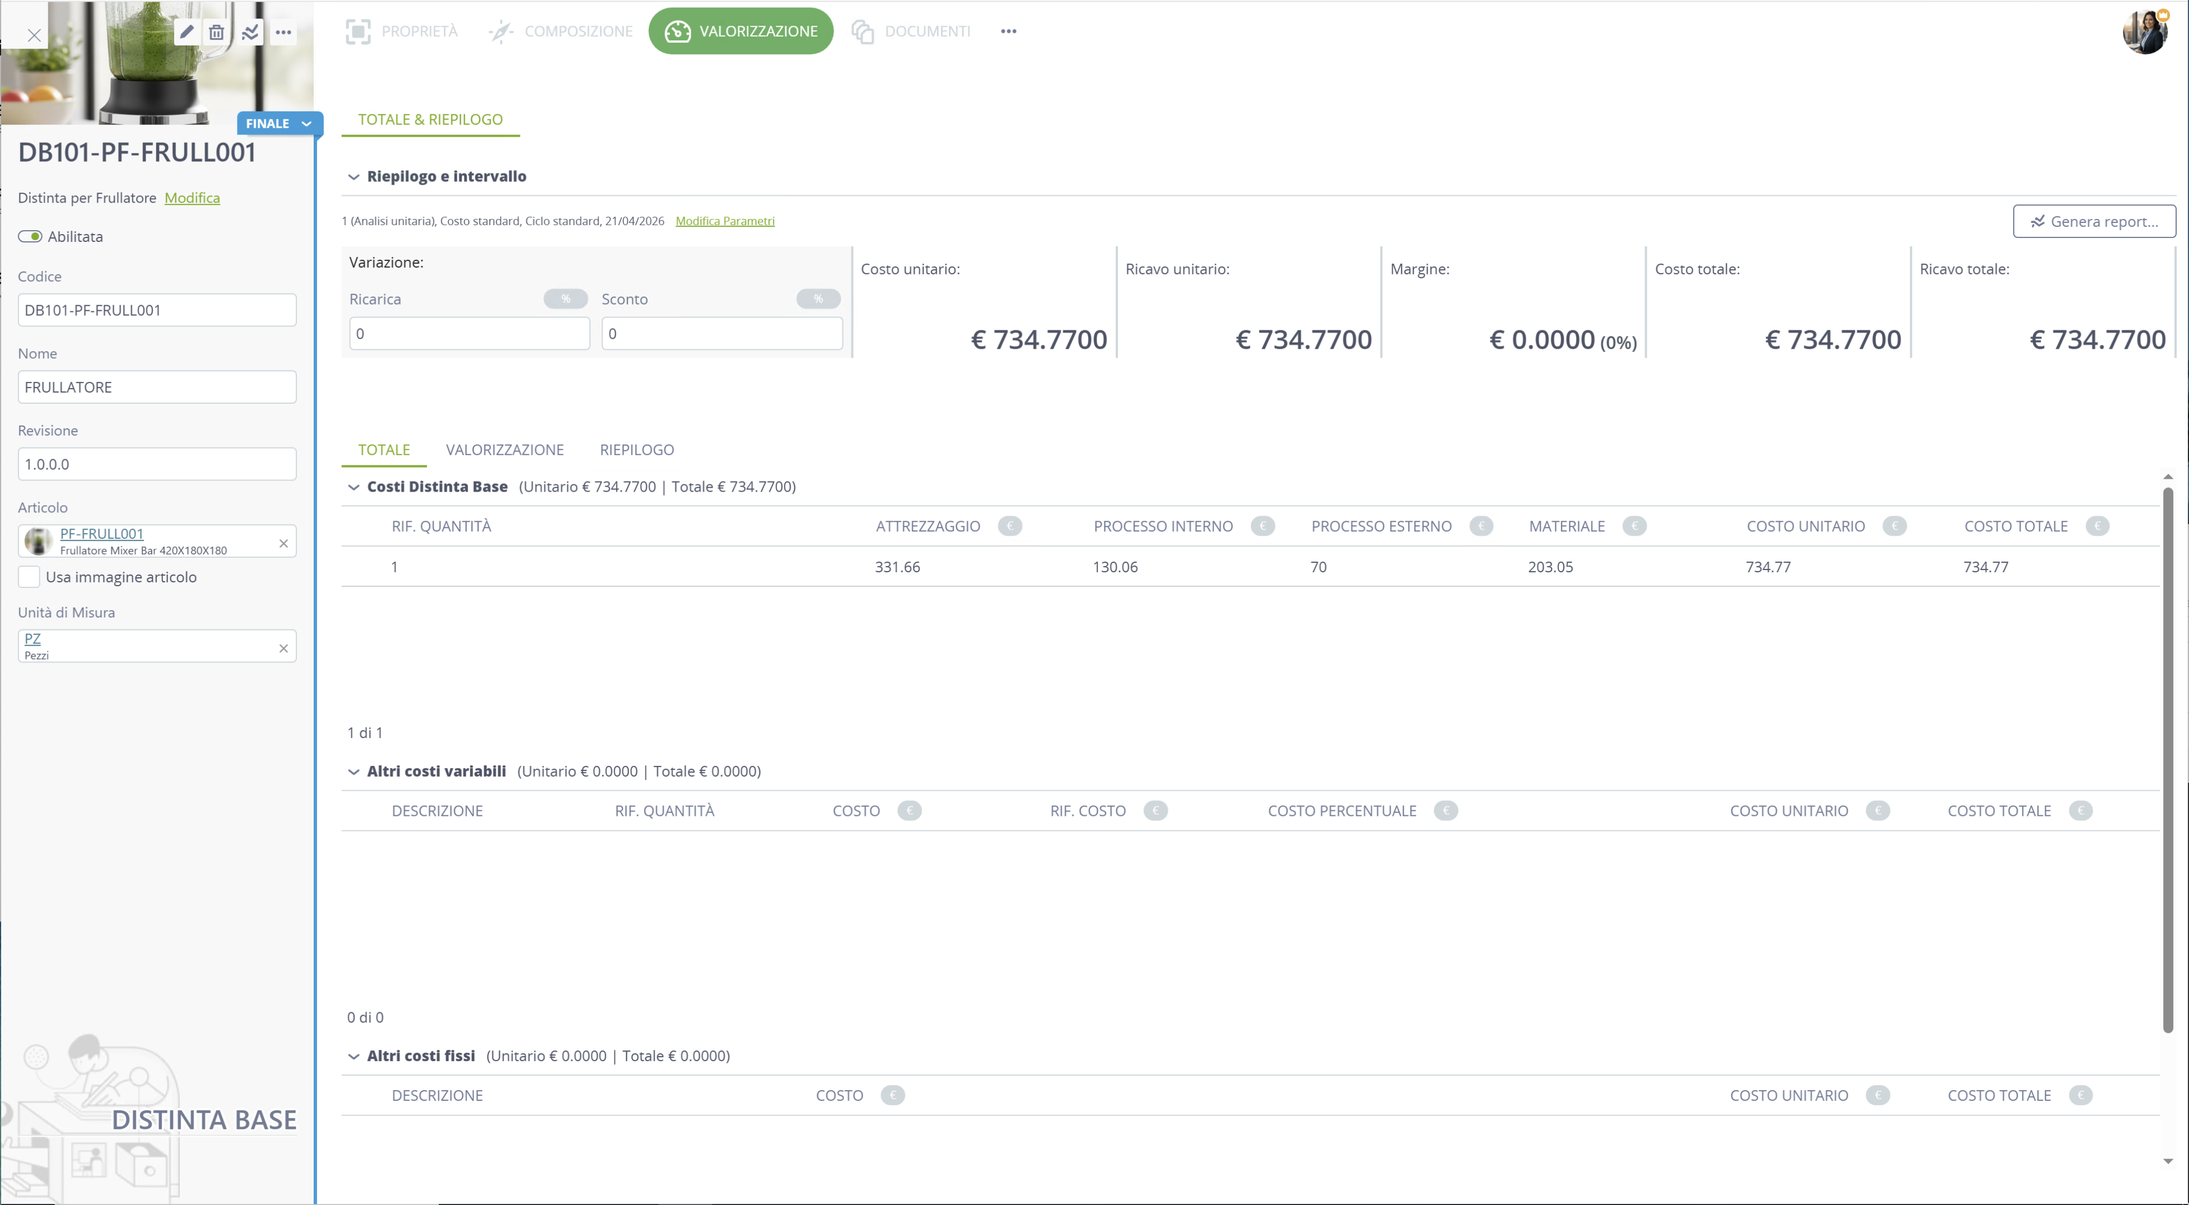Click the Sconto input field
The height and width of the screenshot is (1205, 2189).
[x=721, y=334]
